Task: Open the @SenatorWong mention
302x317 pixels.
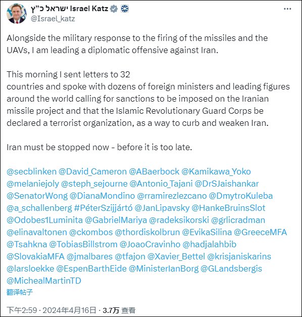Action: pos(37,196)
